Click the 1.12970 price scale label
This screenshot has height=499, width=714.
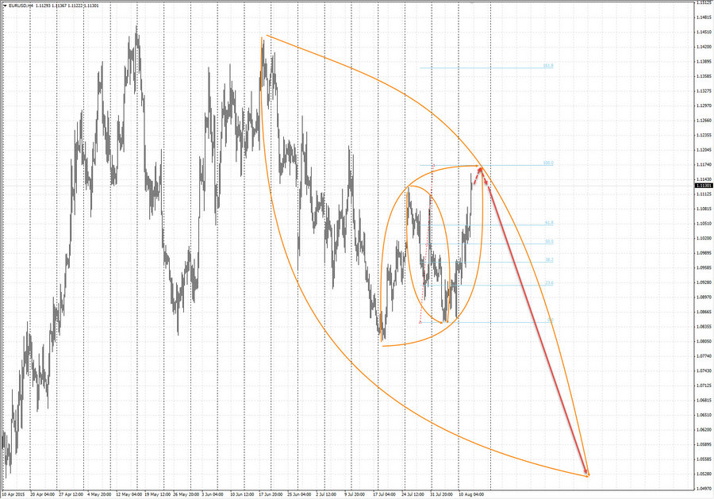(x=704, y=106)
